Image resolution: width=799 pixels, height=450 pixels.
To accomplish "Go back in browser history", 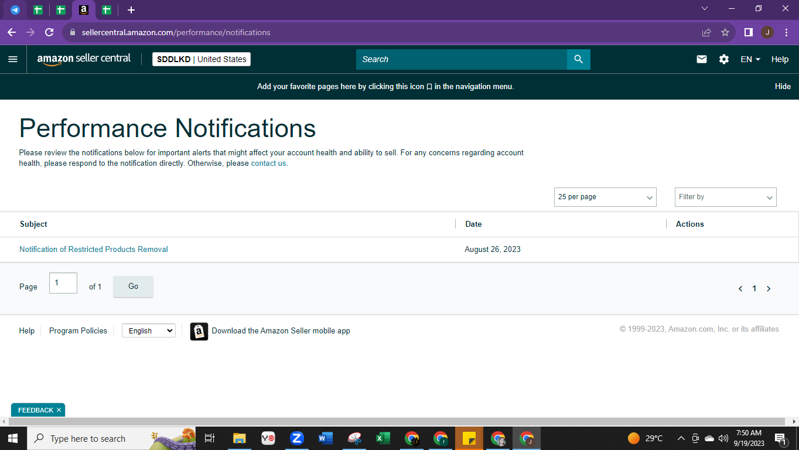I will tap(12, 32).
